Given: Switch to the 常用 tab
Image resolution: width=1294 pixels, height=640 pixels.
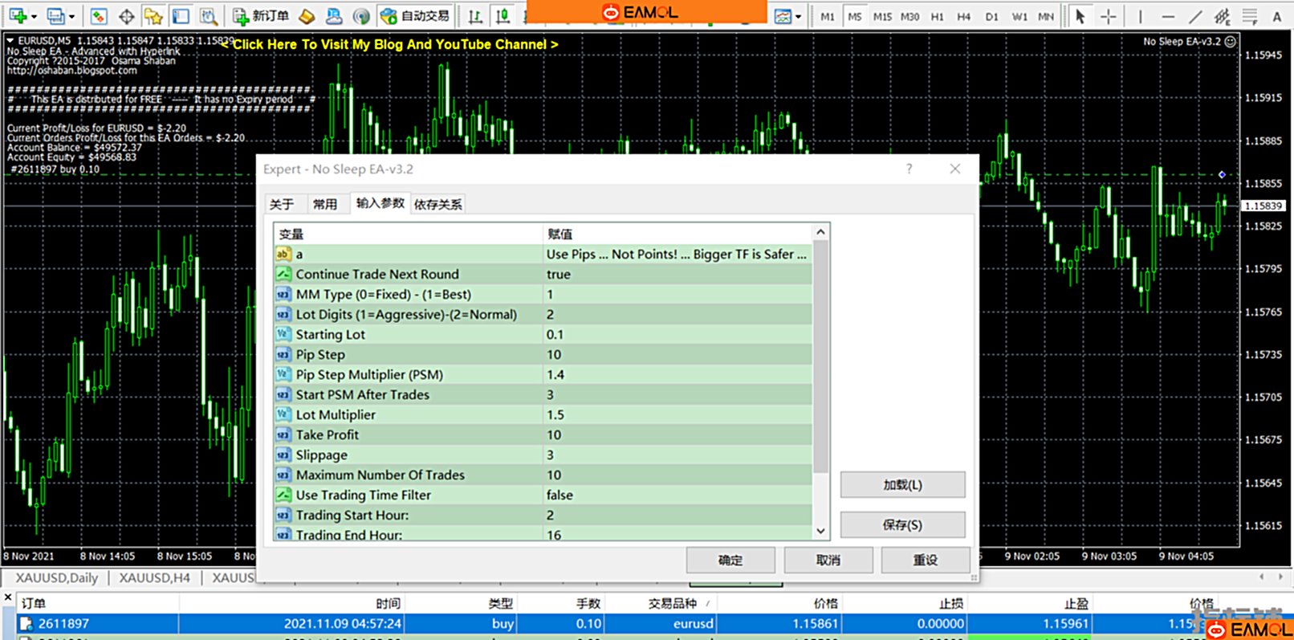Looking at the screenshot, I should click(325, 204).
